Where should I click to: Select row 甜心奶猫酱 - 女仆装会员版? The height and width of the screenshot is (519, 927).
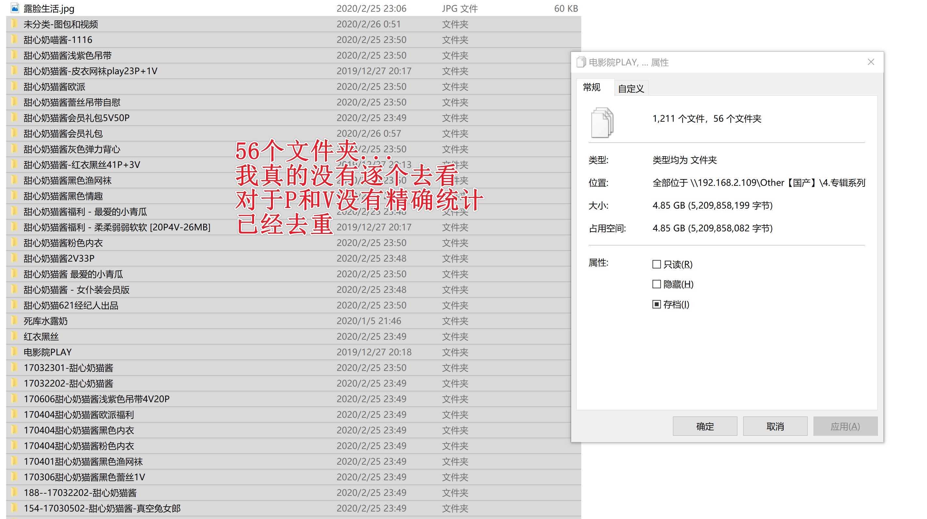294,290
